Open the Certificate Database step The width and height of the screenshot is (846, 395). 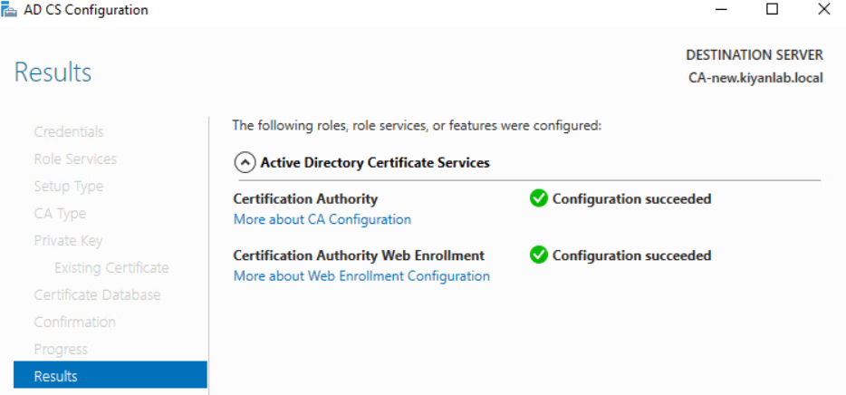97,294
